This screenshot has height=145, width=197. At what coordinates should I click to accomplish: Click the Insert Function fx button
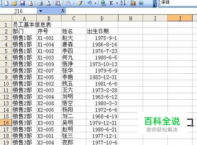click(63, 11)
